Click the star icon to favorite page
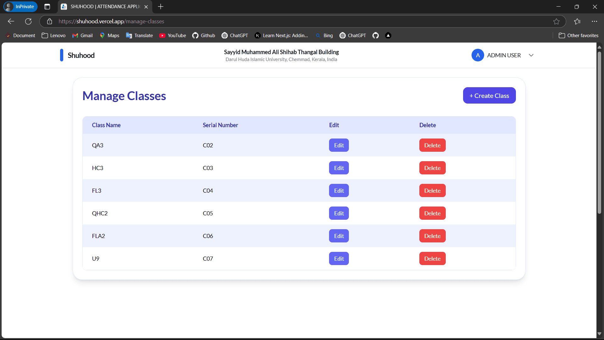Image resolution: width=604 pixels, height=340 pixels. 556,21
